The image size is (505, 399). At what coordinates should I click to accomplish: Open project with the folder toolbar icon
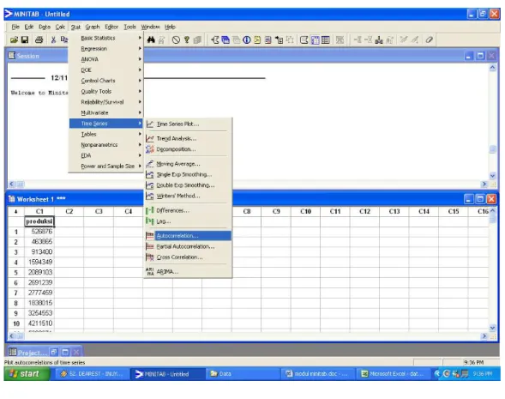tap(14, 39)
